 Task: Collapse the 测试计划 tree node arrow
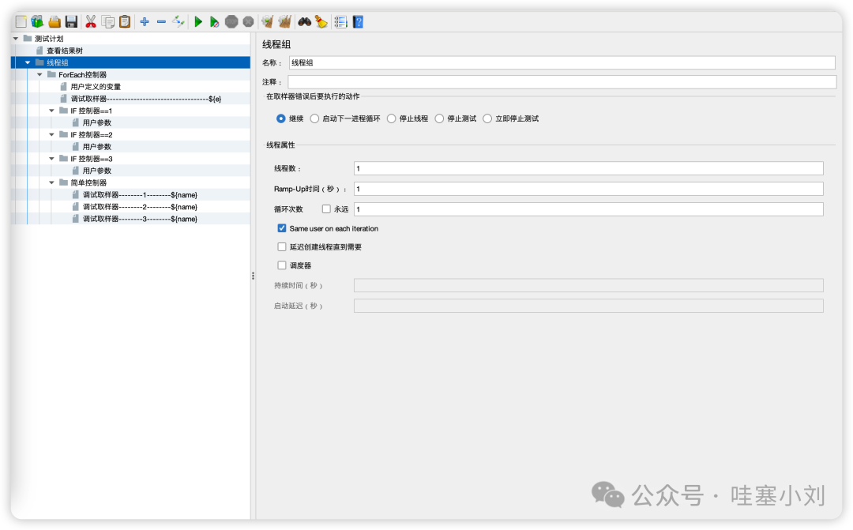[x=16, y=39]
